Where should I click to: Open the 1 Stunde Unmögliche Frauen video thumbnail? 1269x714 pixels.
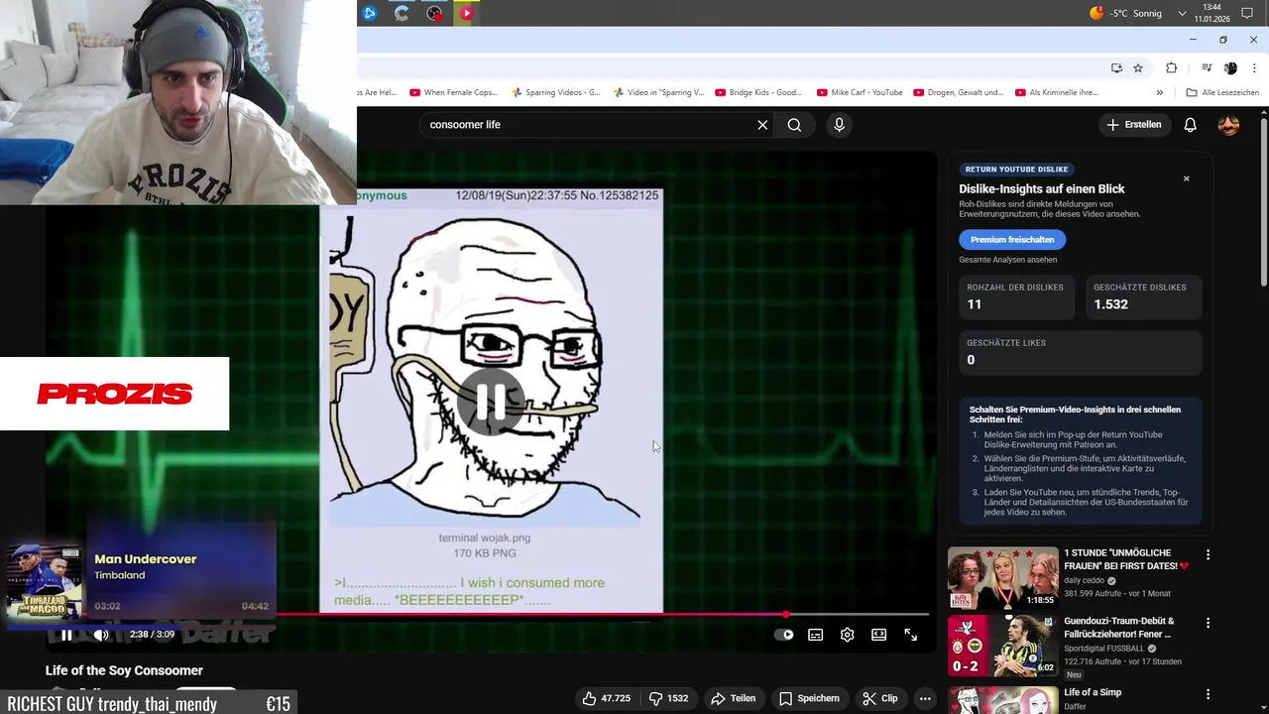[x=1002, y=578]
